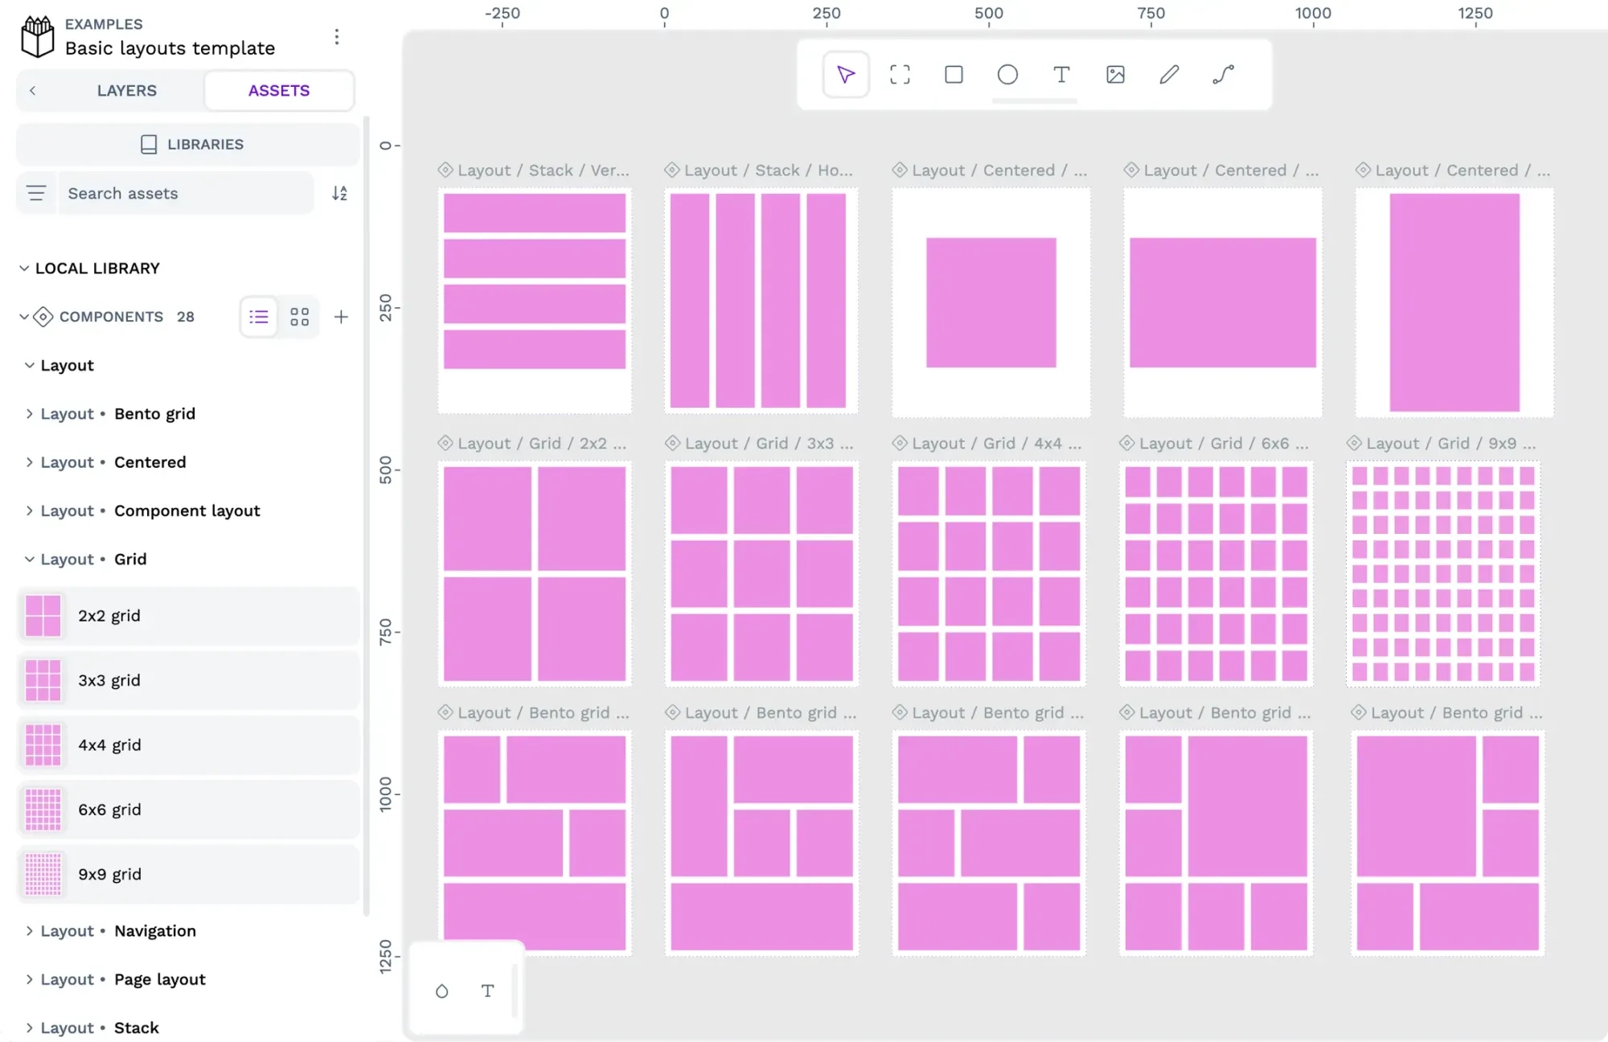
Task: Click the horizontal stack layout board
Action: pyautogui.click(x=761, y=301)
